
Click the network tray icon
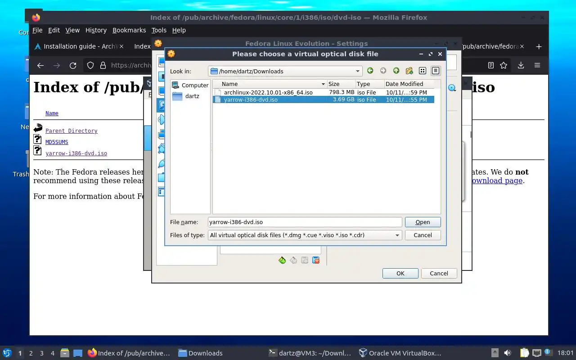point(536,353)
